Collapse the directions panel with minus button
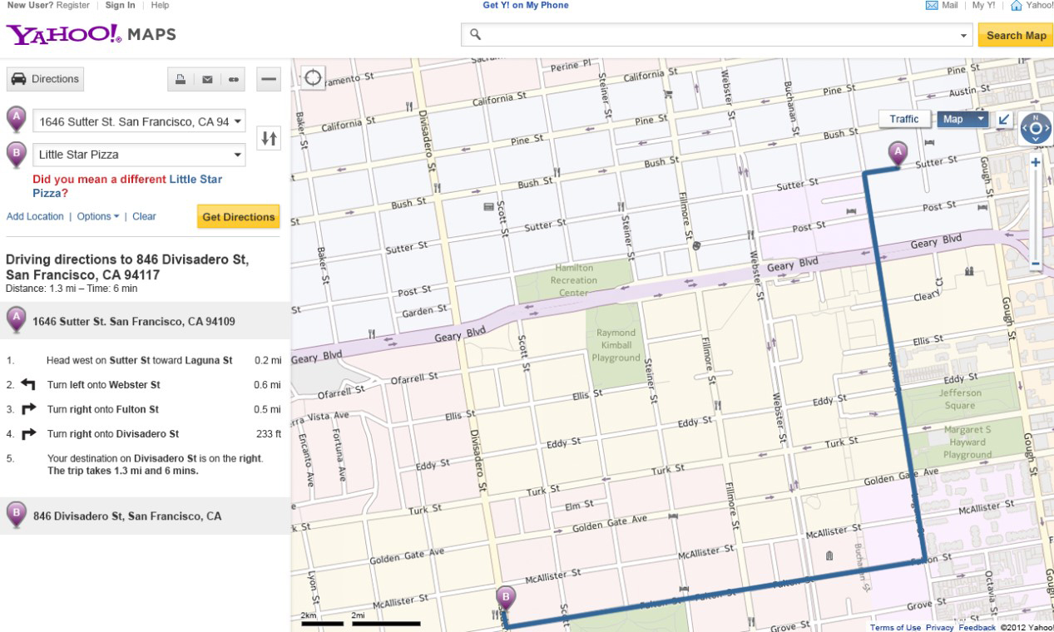Image resolution: width=1054 pixels, height=632 pixels. point(269,80)
